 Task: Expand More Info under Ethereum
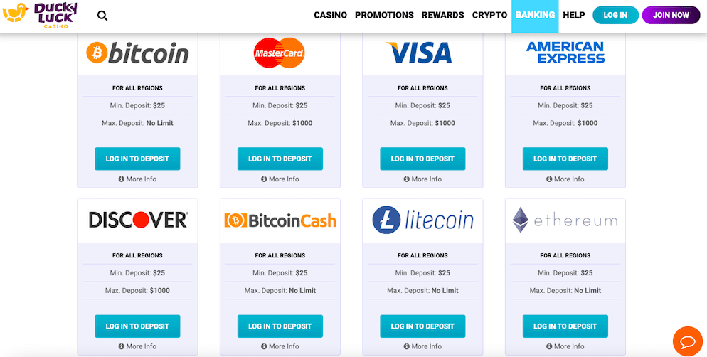point(565,346)
